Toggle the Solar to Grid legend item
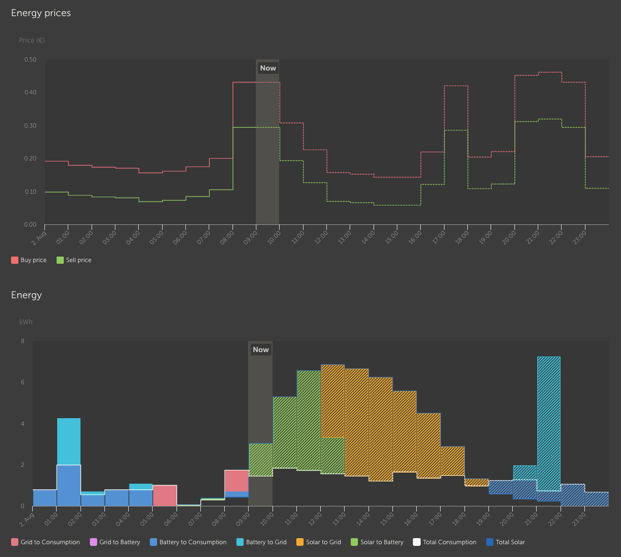Screen dimensions: 621x557 pos(319,542)
